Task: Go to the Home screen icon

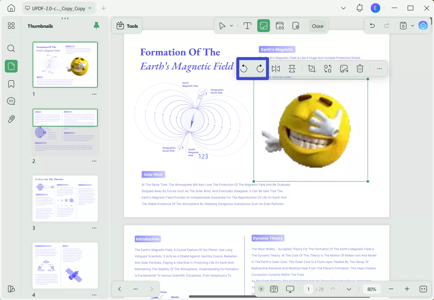Action: (11, 8)
